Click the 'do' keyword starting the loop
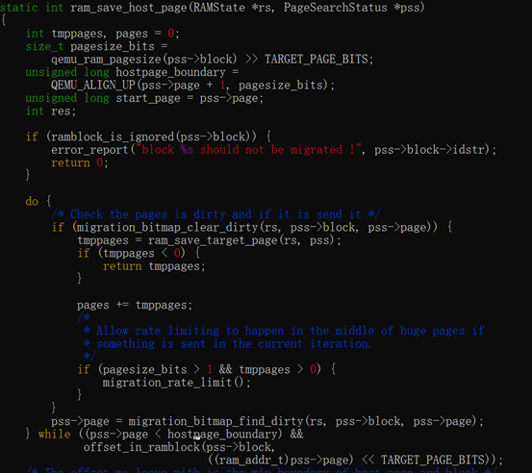The image size is (532, 473). [32, 201]
